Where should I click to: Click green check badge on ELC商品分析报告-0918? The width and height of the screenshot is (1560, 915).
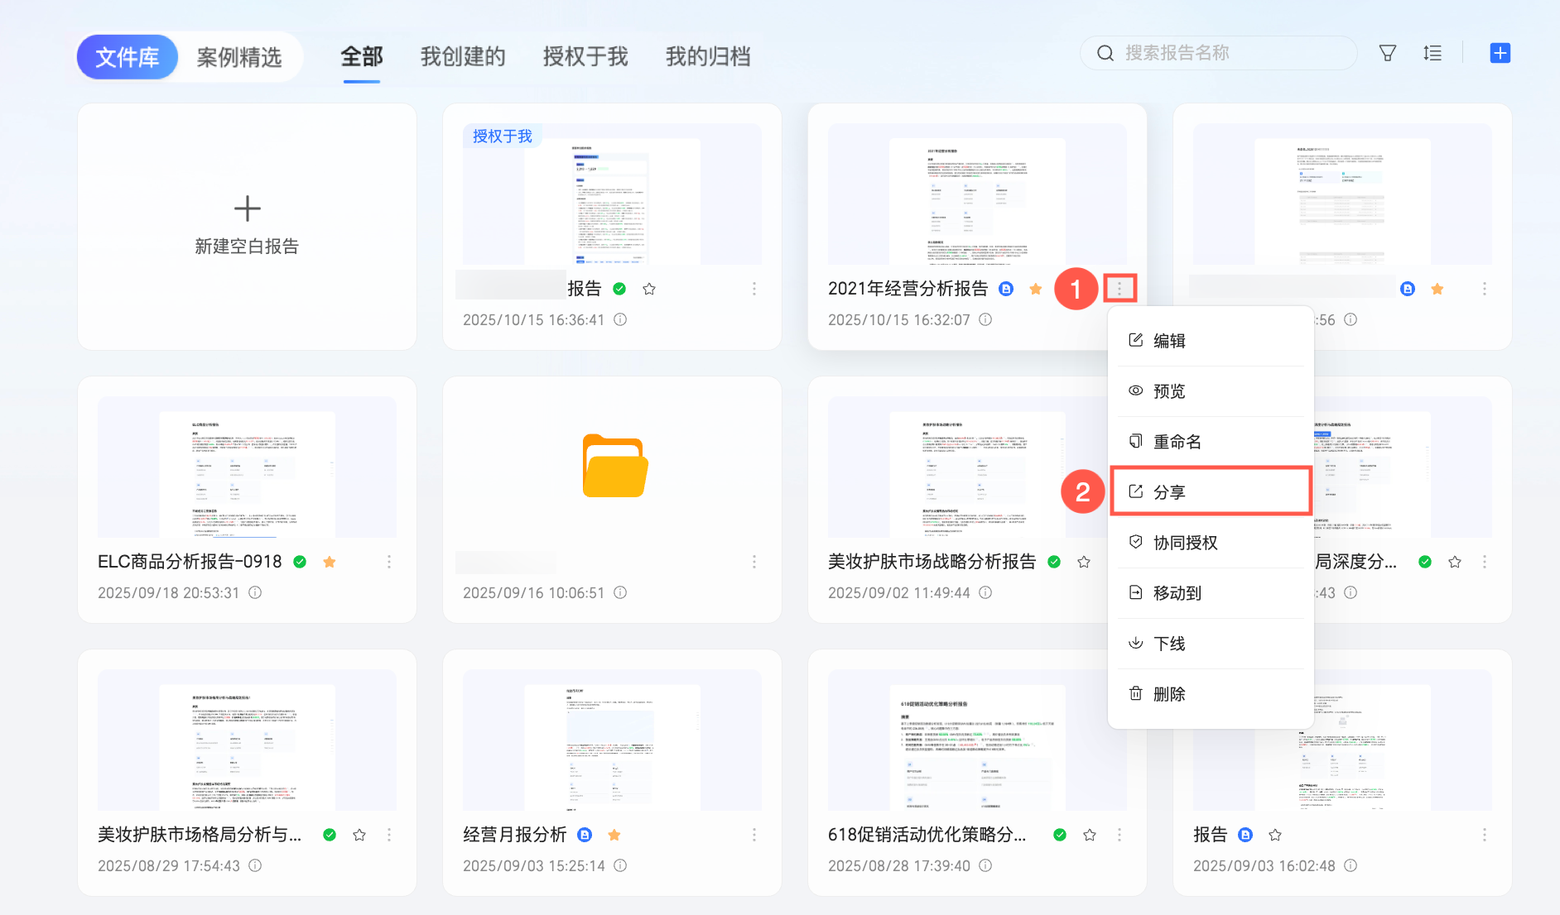[x=300, y=562]
